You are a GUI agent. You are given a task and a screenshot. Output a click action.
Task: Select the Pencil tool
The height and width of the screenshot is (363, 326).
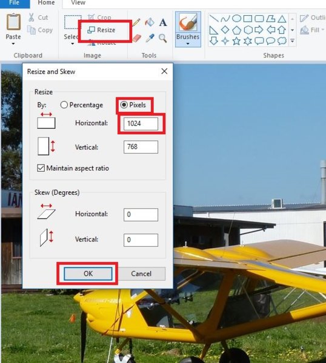click(x=136, y=22)
